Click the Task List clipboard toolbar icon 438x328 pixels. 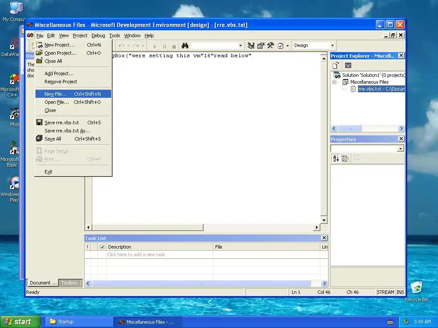click(281, 45)
